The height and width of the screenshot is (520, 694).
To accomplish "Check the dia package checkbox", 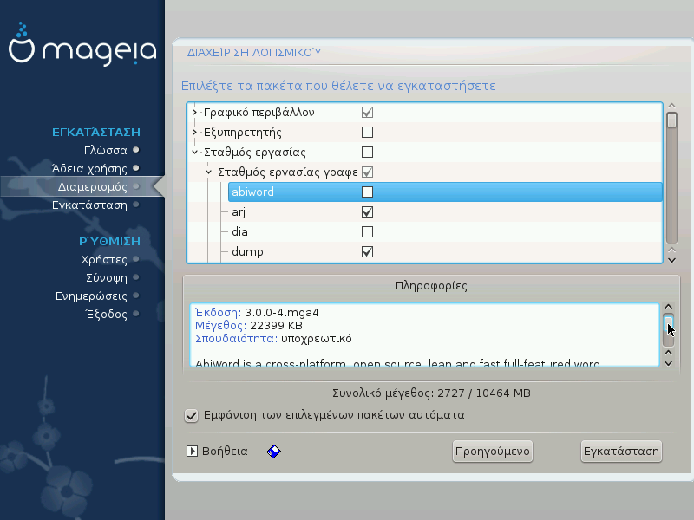I will (367, 231).
